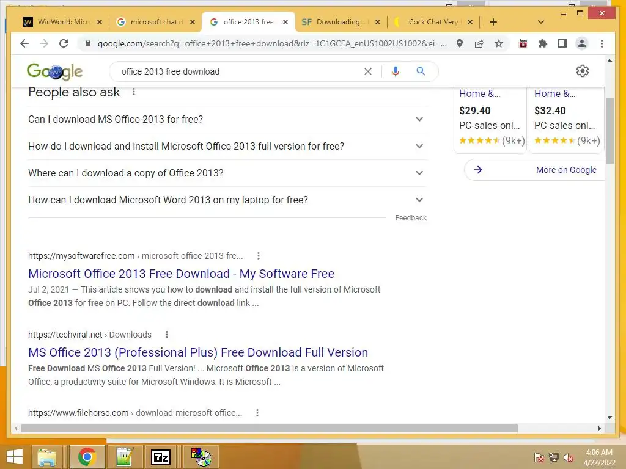
Task: Click the muted volume tray icon
Action: (x=568, y=457)
